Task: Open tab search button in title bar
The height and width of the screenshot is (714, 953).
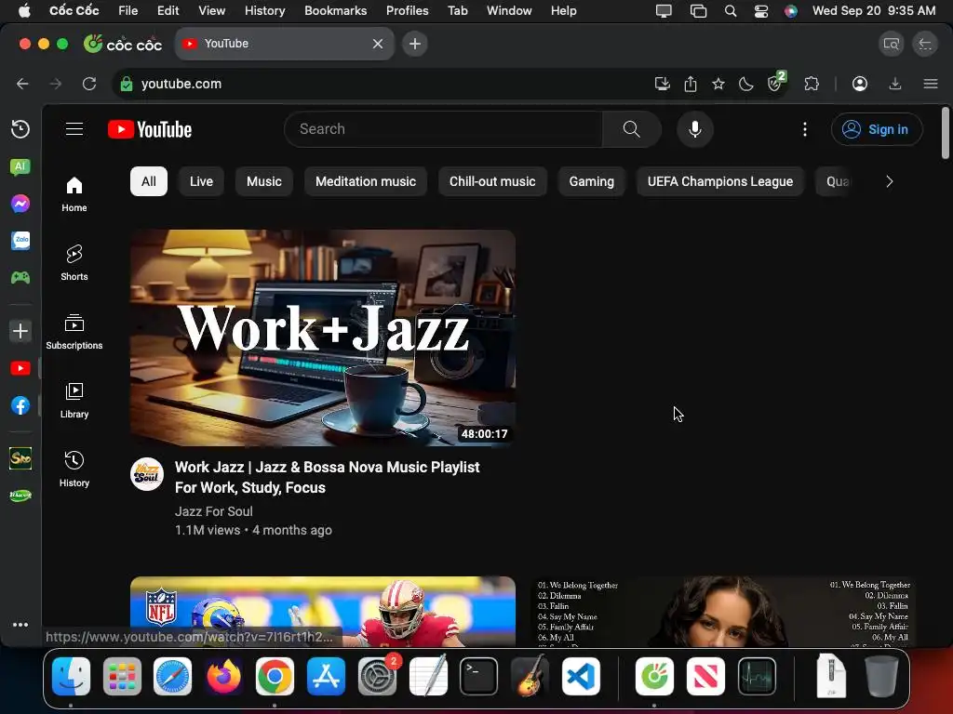Action: pos(891,44)
